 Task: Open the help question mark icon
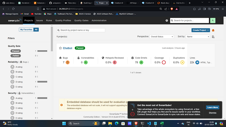coord(167,21)
